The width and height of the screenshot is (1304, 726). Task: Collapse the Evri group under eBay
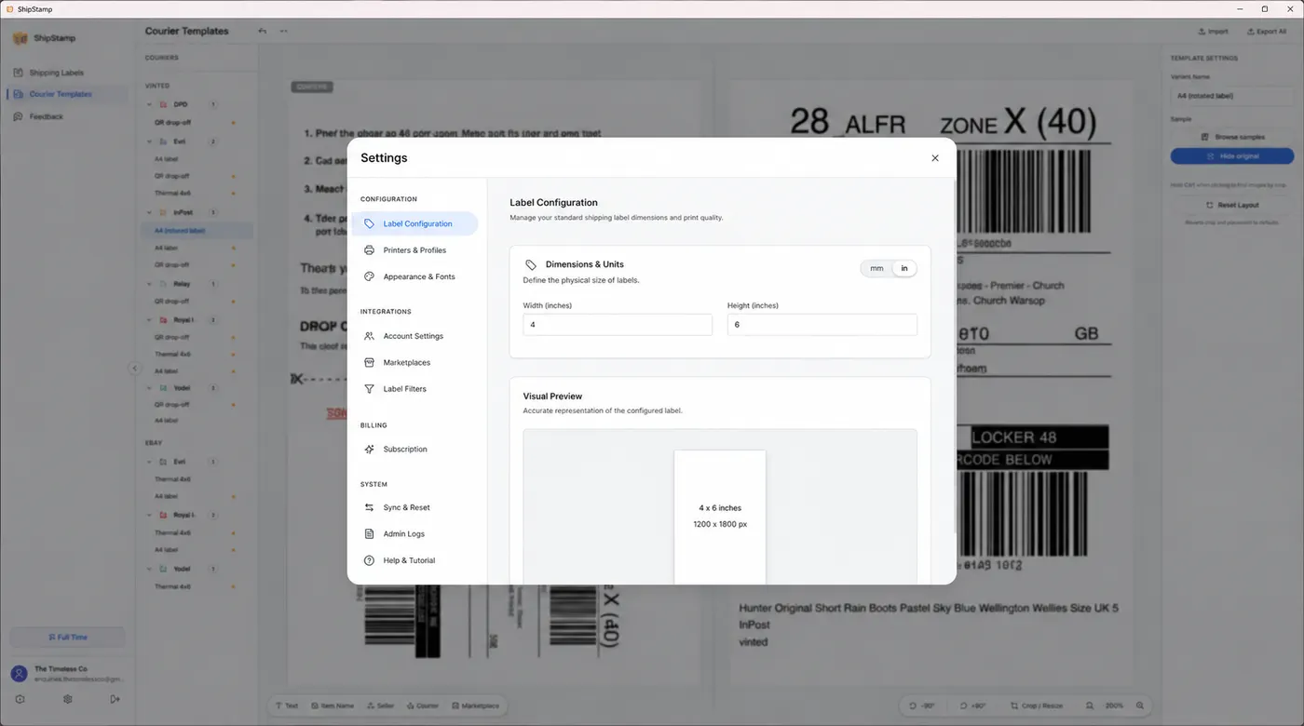tap(150, 462)
